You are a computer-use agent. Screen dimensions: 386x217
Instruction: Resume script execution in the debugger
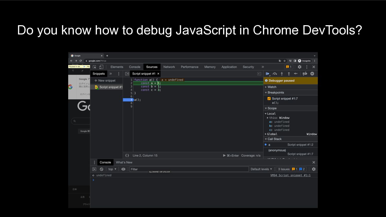pos(268,74)
